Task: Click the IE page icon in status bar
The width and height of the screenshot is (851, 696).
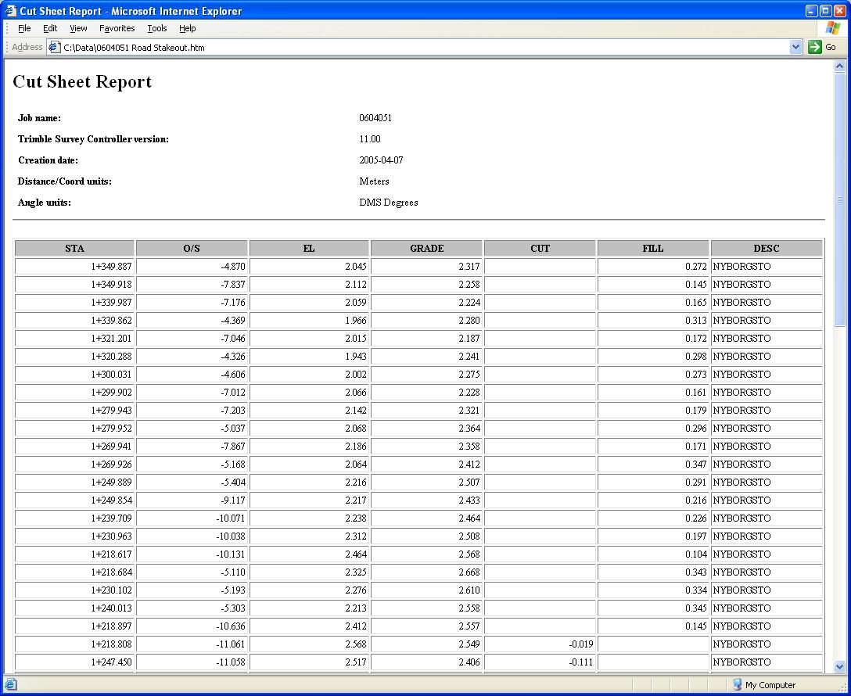Action: pos(11,685)
